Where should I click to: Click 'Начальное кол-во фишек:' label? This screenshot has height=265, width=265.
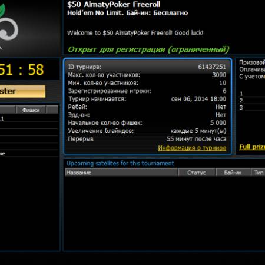click(x=105, y=123)
